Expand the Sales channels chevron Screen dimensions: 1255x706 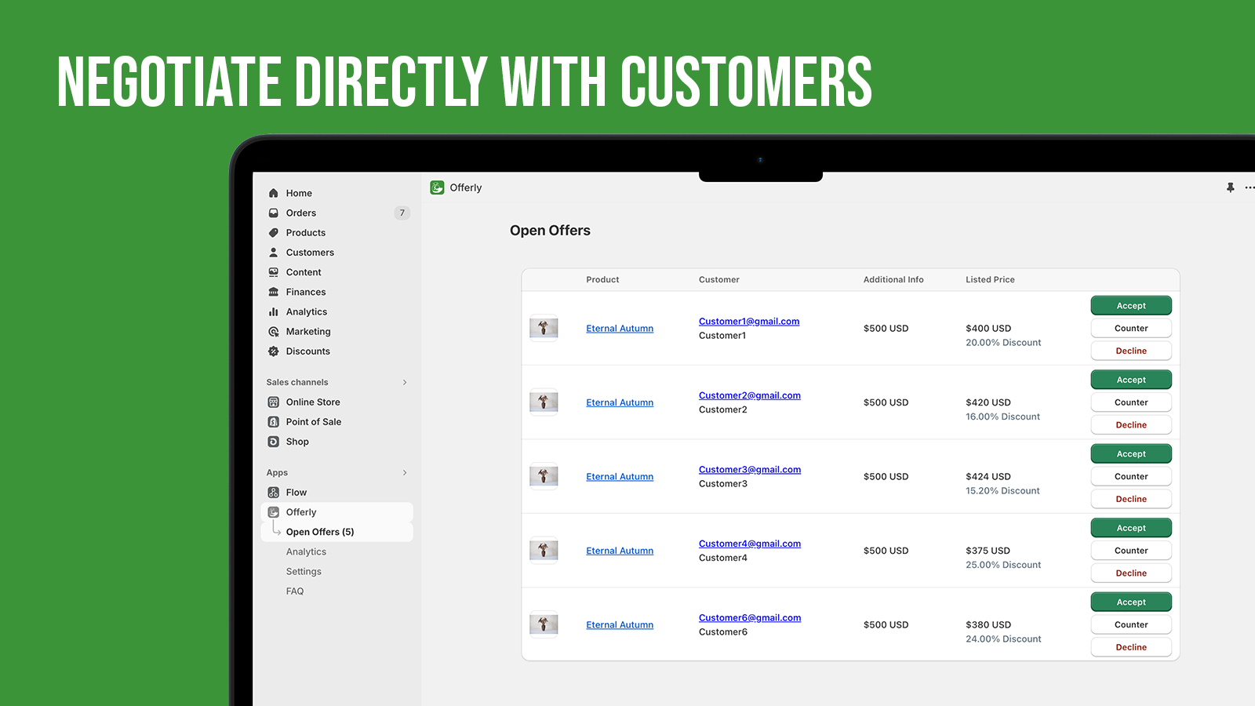point(405,382)
